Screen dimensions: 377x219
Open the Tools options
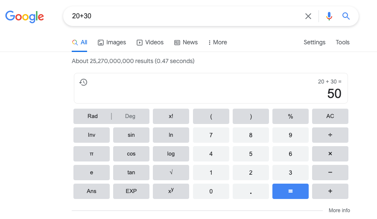tap(342, 42)
